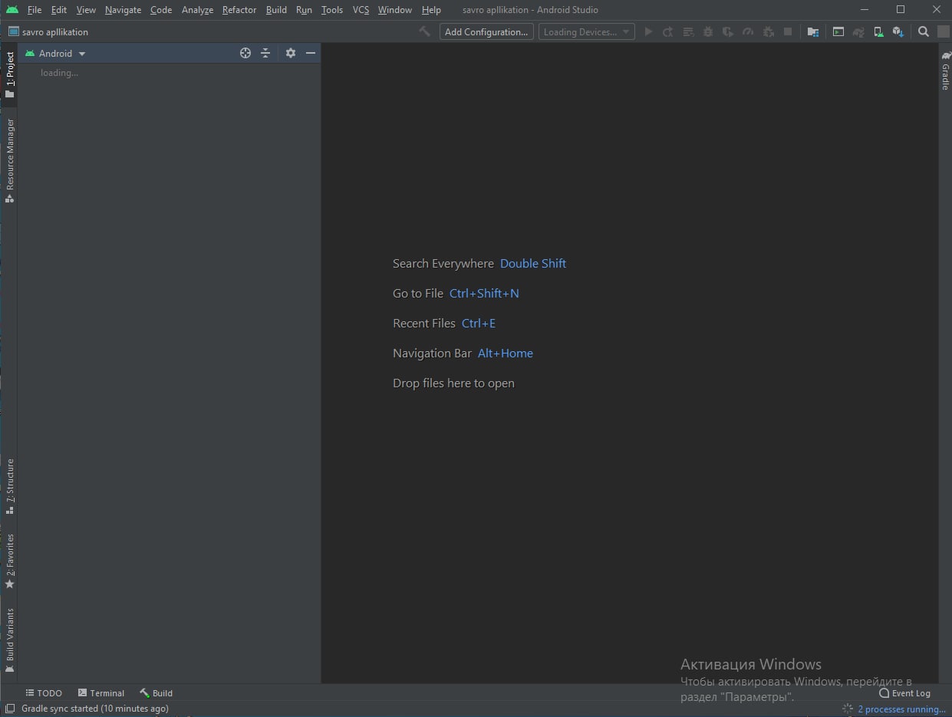Hide the Project panel with minus icon
This screenshot has height=717, width=952.
(x=311, y=53)
